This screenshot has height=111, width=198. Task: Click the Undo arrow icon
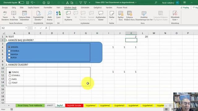pos(32,3)
